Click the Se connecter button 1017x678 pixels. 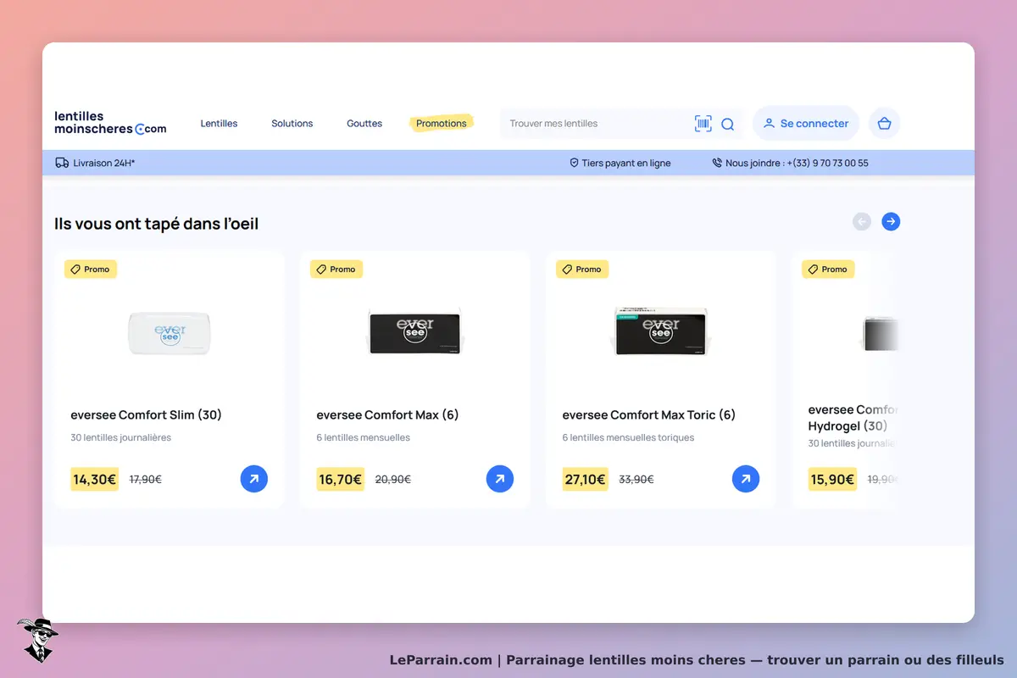click(x=806, y=124)
